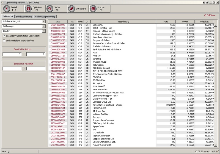Select the Thyssen Krupp row
Screen dimensions: 220x154
pos(131,62)
